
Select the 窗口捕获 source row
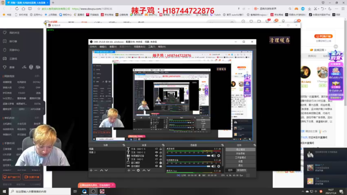(x=144, y=163)
